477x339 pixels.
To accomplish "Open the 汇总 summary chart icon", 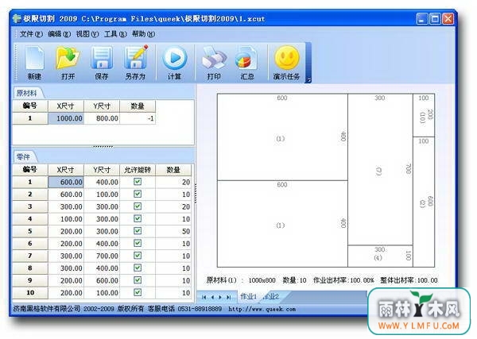I will 247,64.
